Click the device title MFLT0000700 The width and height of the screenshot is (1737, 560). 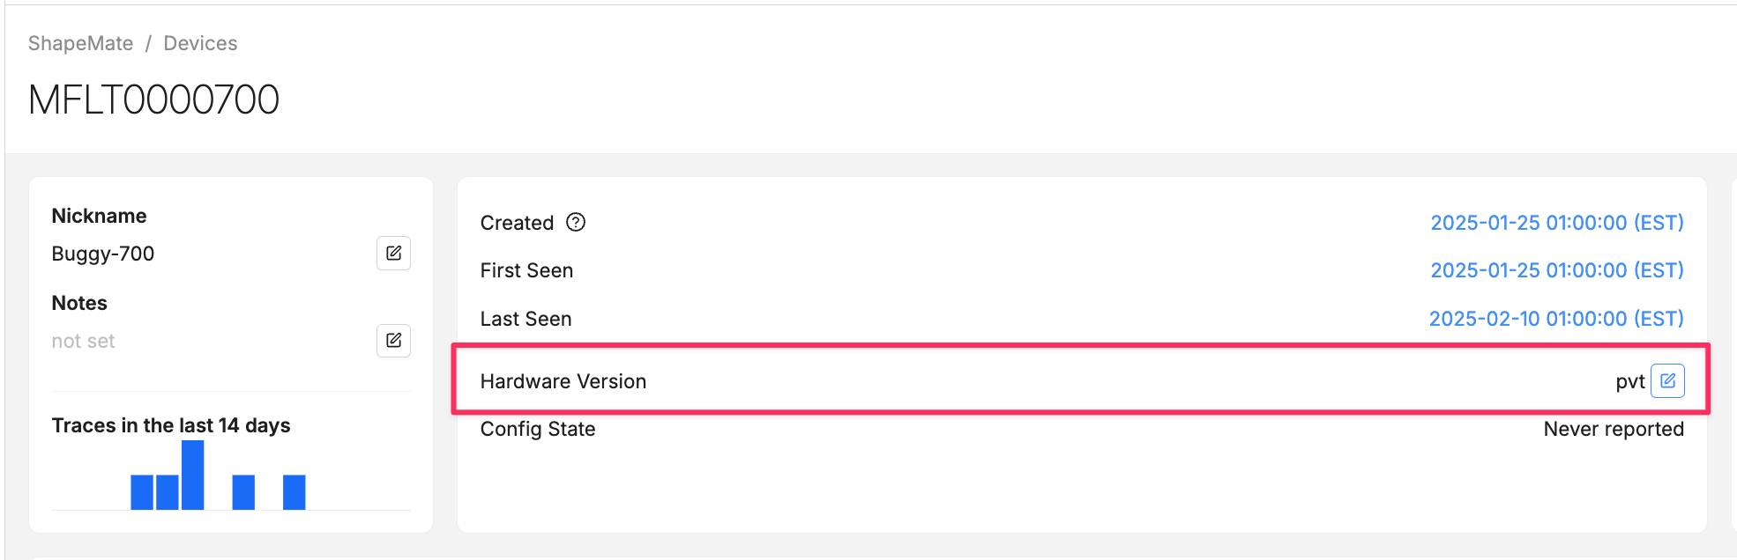pos(153,99)
